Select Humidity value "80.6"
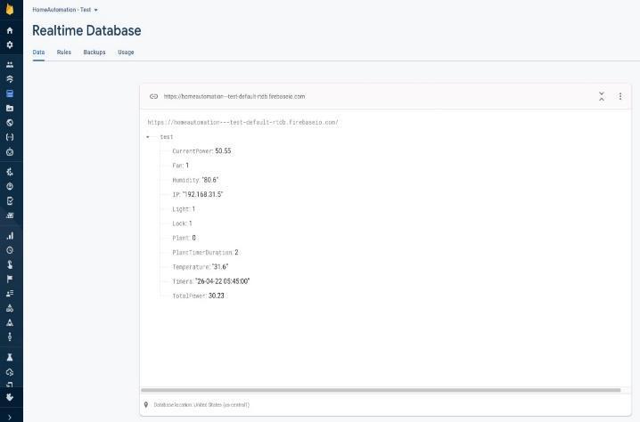This screenshot has width=640, height=422. click(x=210, y=180)
